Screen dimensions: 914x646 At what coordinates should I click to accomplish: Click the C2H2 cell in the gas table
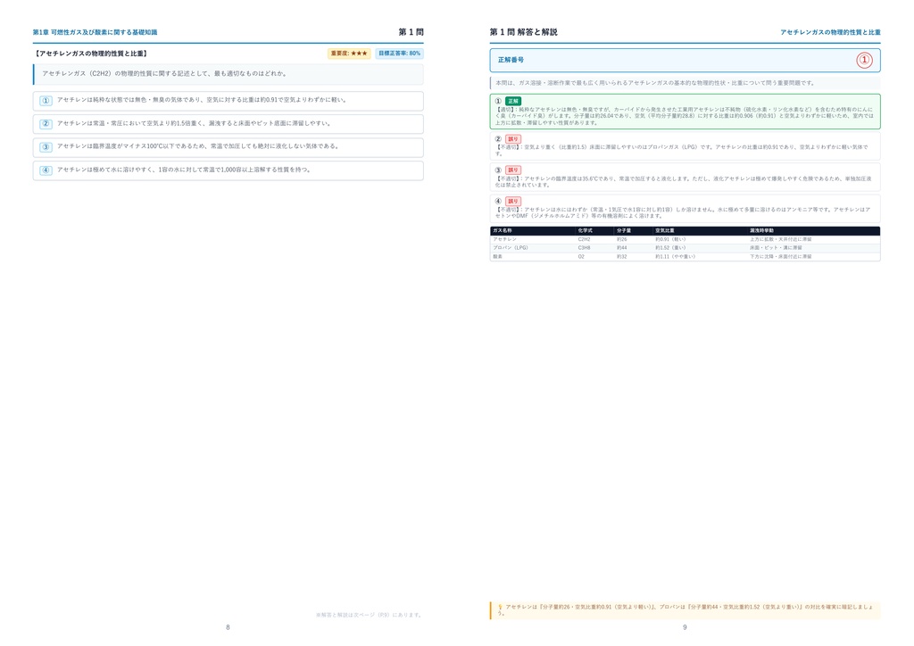[584, 239]
